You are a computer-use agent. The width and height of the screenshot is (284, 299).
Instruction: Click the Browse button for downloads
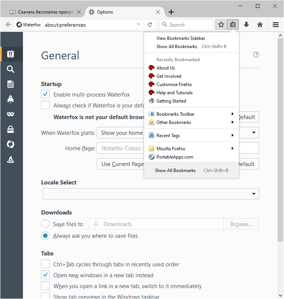click(241, 224)
